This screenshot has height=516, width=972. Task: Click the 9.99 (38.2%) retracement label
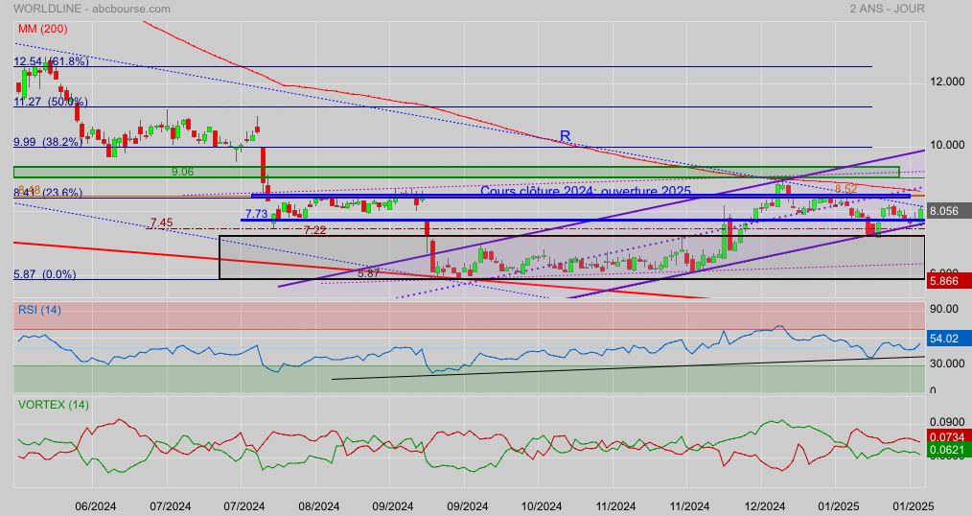point(48,142)
